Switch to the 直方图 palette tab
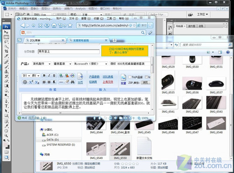 (x=192, y=26)
